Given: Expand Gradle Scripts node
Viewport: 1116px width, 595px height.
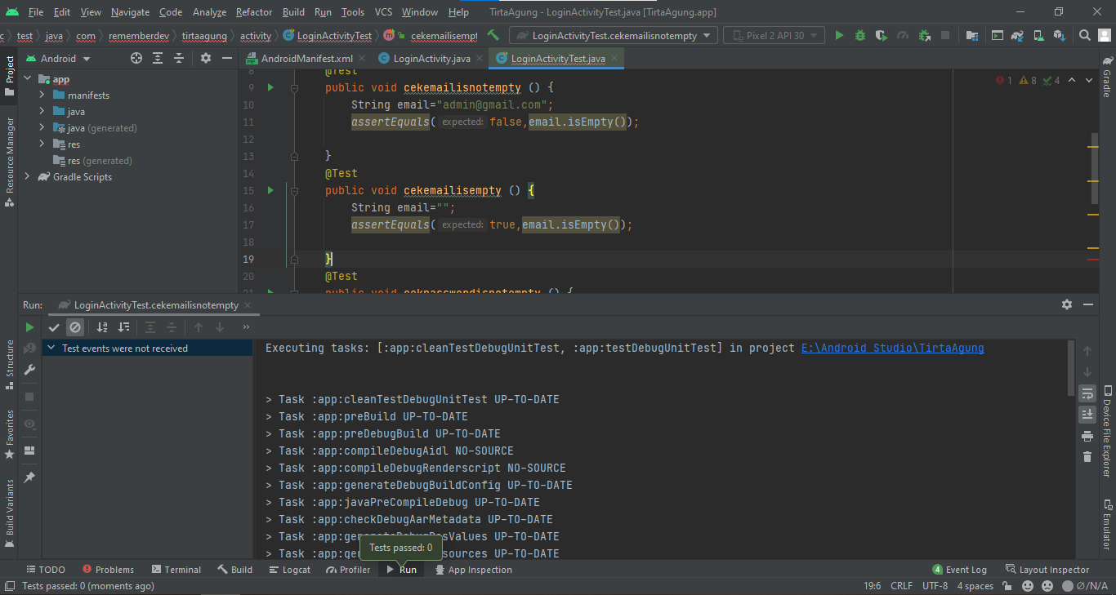Looking at the screenshot, I should tap(28, 177).
